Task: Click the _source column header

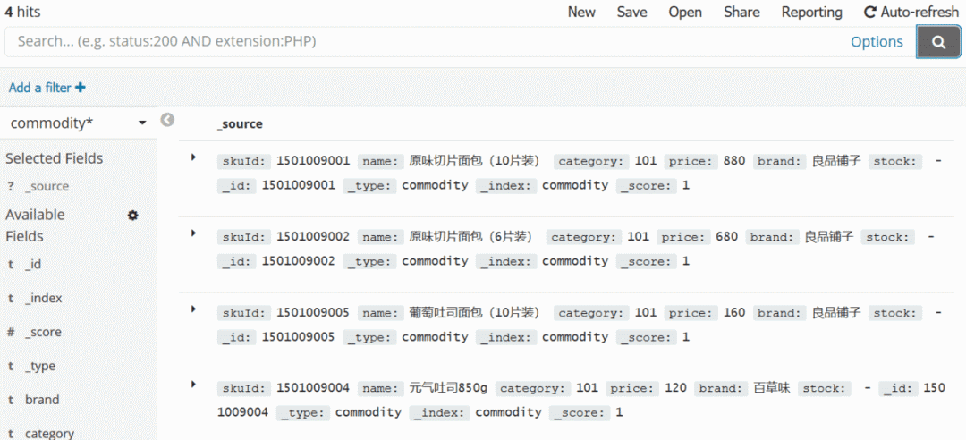Action: 240,124
